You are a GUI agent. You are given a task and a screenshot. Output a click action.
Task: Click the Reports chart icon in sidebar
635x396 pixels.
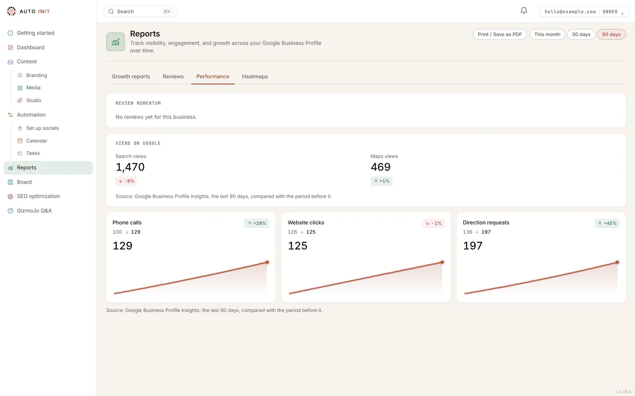coord(11,168)
